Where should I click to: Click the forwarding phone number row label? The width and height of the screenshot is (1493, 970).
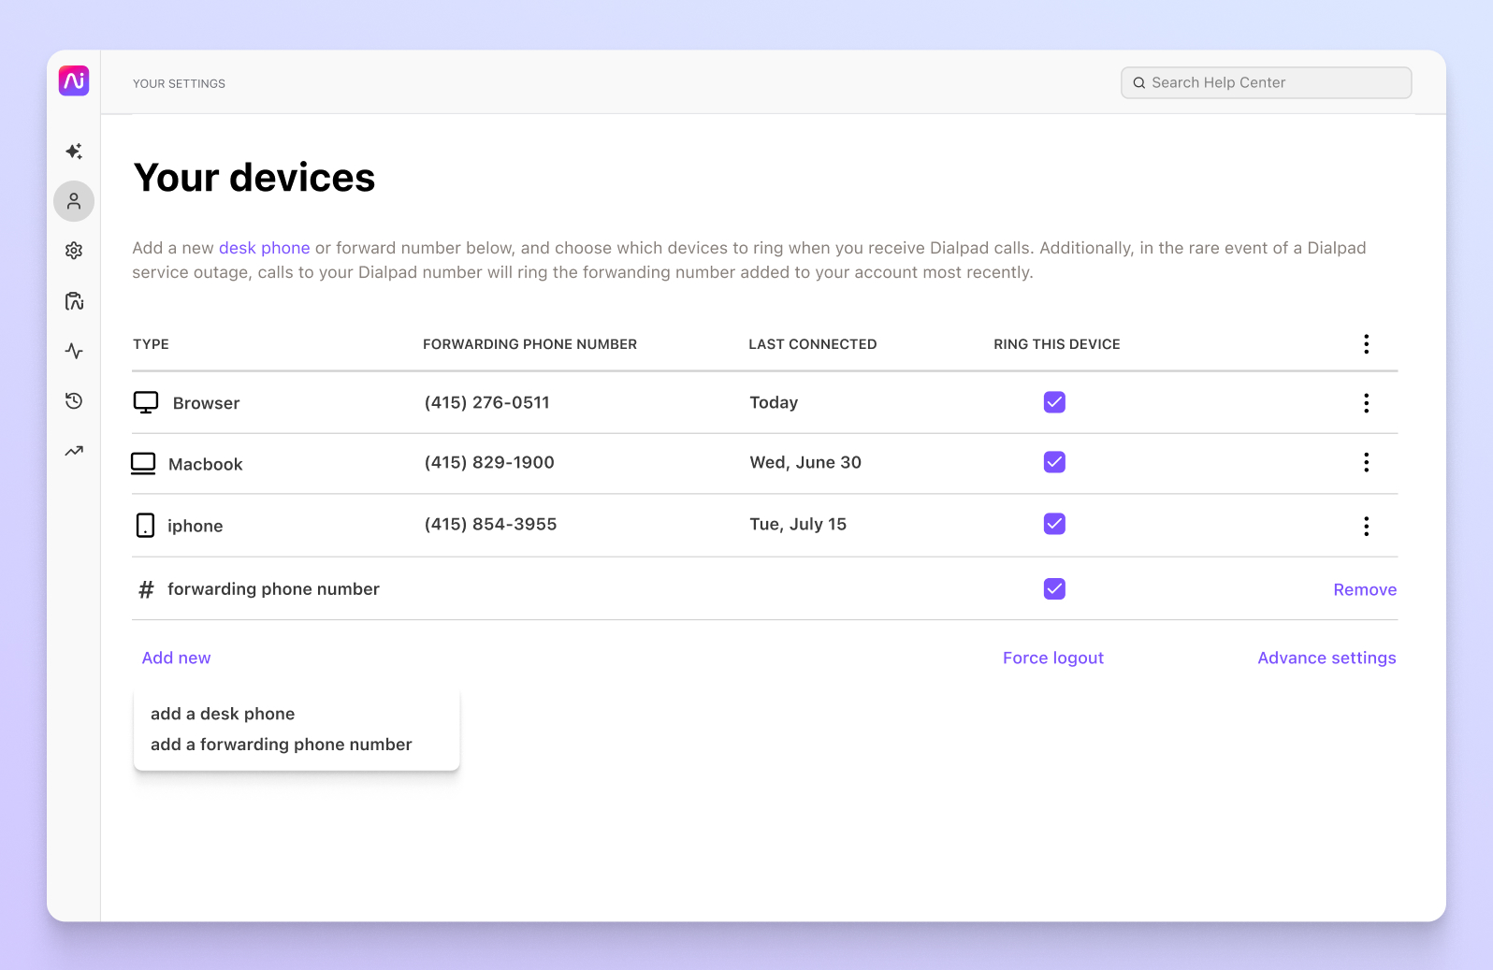[x=273, y=589]
